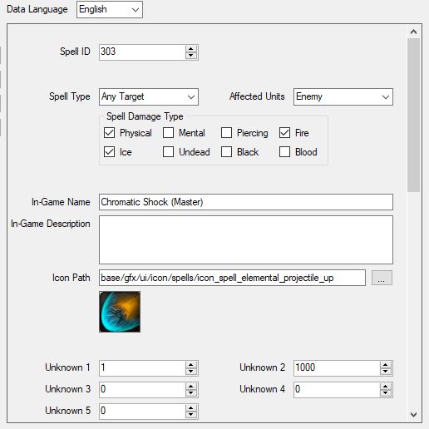Screen dimensions: 429x429
Task: Click the Icon Path browse button
Action: click(382, 278)
